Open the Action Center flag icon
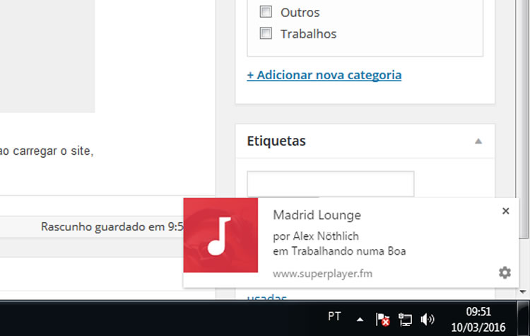Image resolution: width=530 pixels, height=336 pixels. pos(383,319)
